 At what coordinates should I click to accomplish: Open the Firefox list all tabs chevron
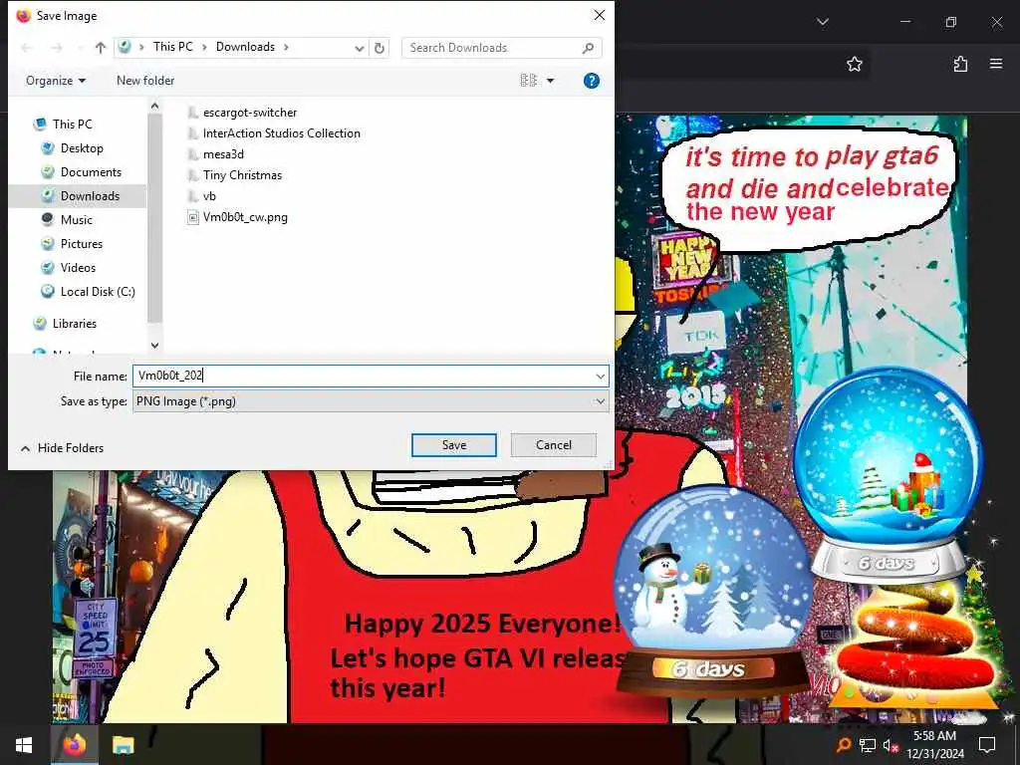[823, 22]
